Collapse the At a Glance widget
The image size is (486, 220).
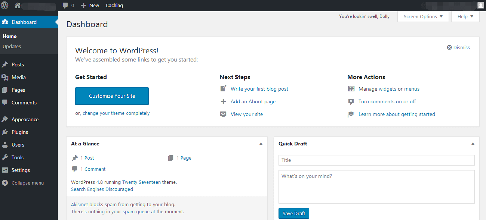261,143
